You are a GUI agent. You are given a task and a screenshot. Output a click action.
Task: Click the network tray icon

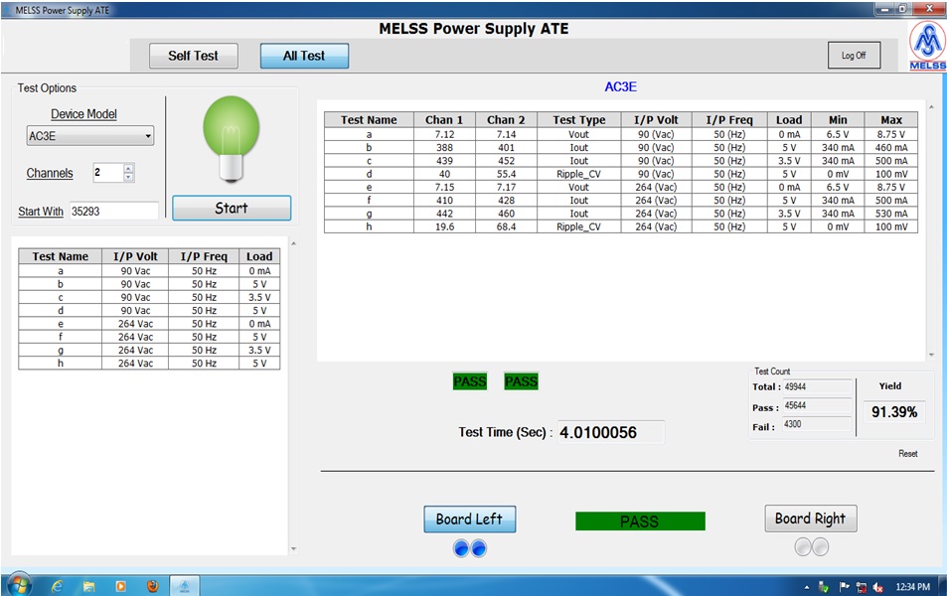point(862,587)
